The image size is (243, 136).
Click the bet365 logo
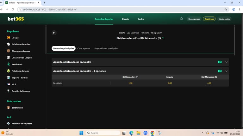pos(16,19)
